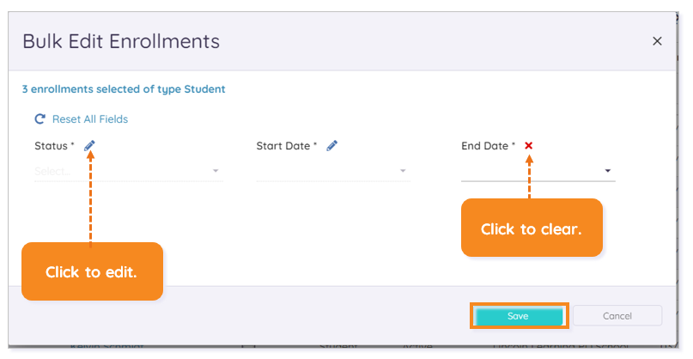Image resolution: width=693 pixels, height=359 pixels.
Task: Expand the Start Date dropdown arrow
Action: pos(403,171)
